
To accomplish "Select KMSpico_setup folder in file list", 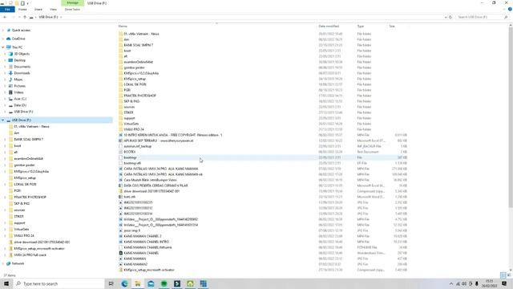I will (135, 79).
